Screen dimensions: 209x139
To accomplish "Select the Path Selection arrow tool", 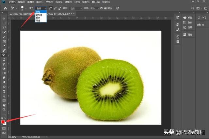I will pyautogui.click(x=4, y=96).
